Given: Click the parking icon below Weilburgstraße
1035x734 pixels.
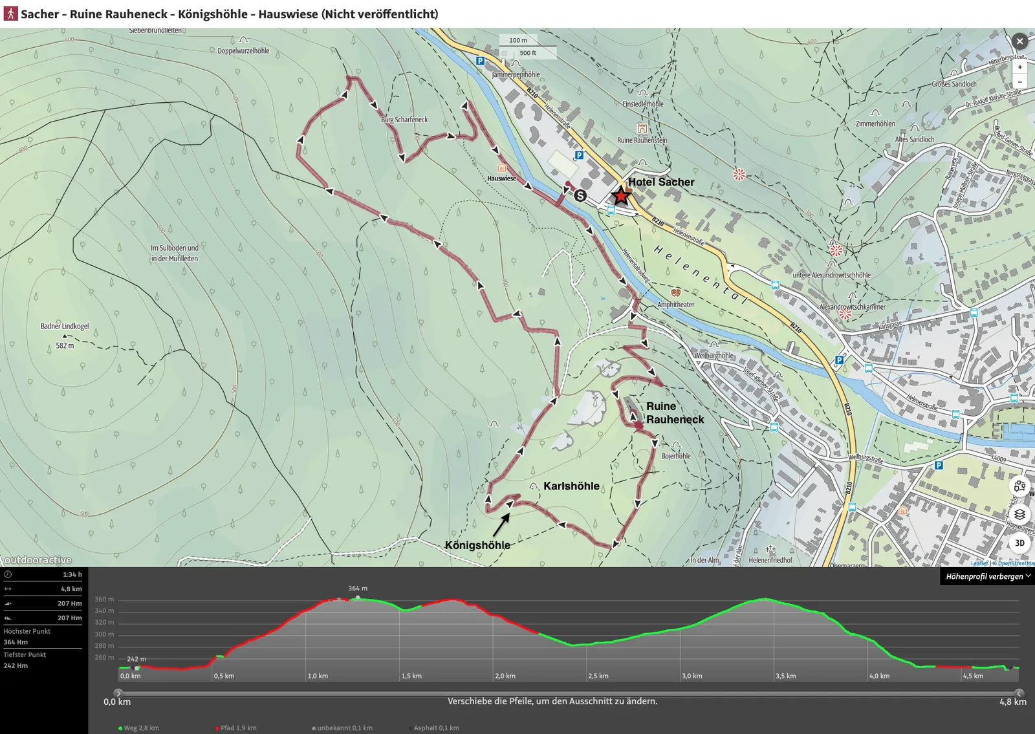Looking at the screenshot, I should 939,465.
